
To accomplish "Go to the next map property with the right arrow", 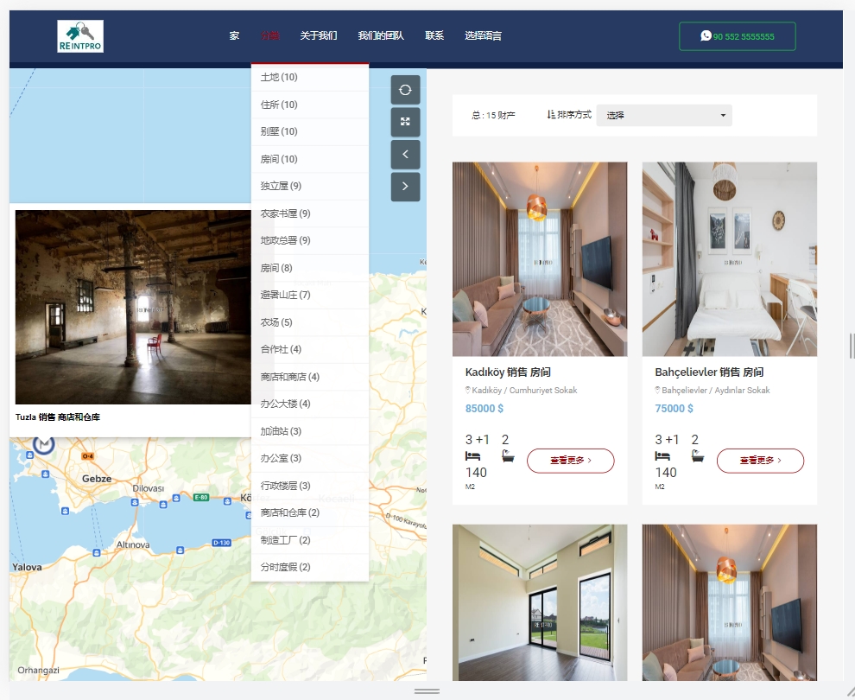I will click(x=405, y=187).
